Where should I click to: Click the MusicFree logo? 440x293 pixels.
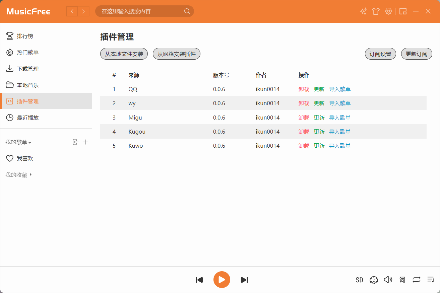28,11
